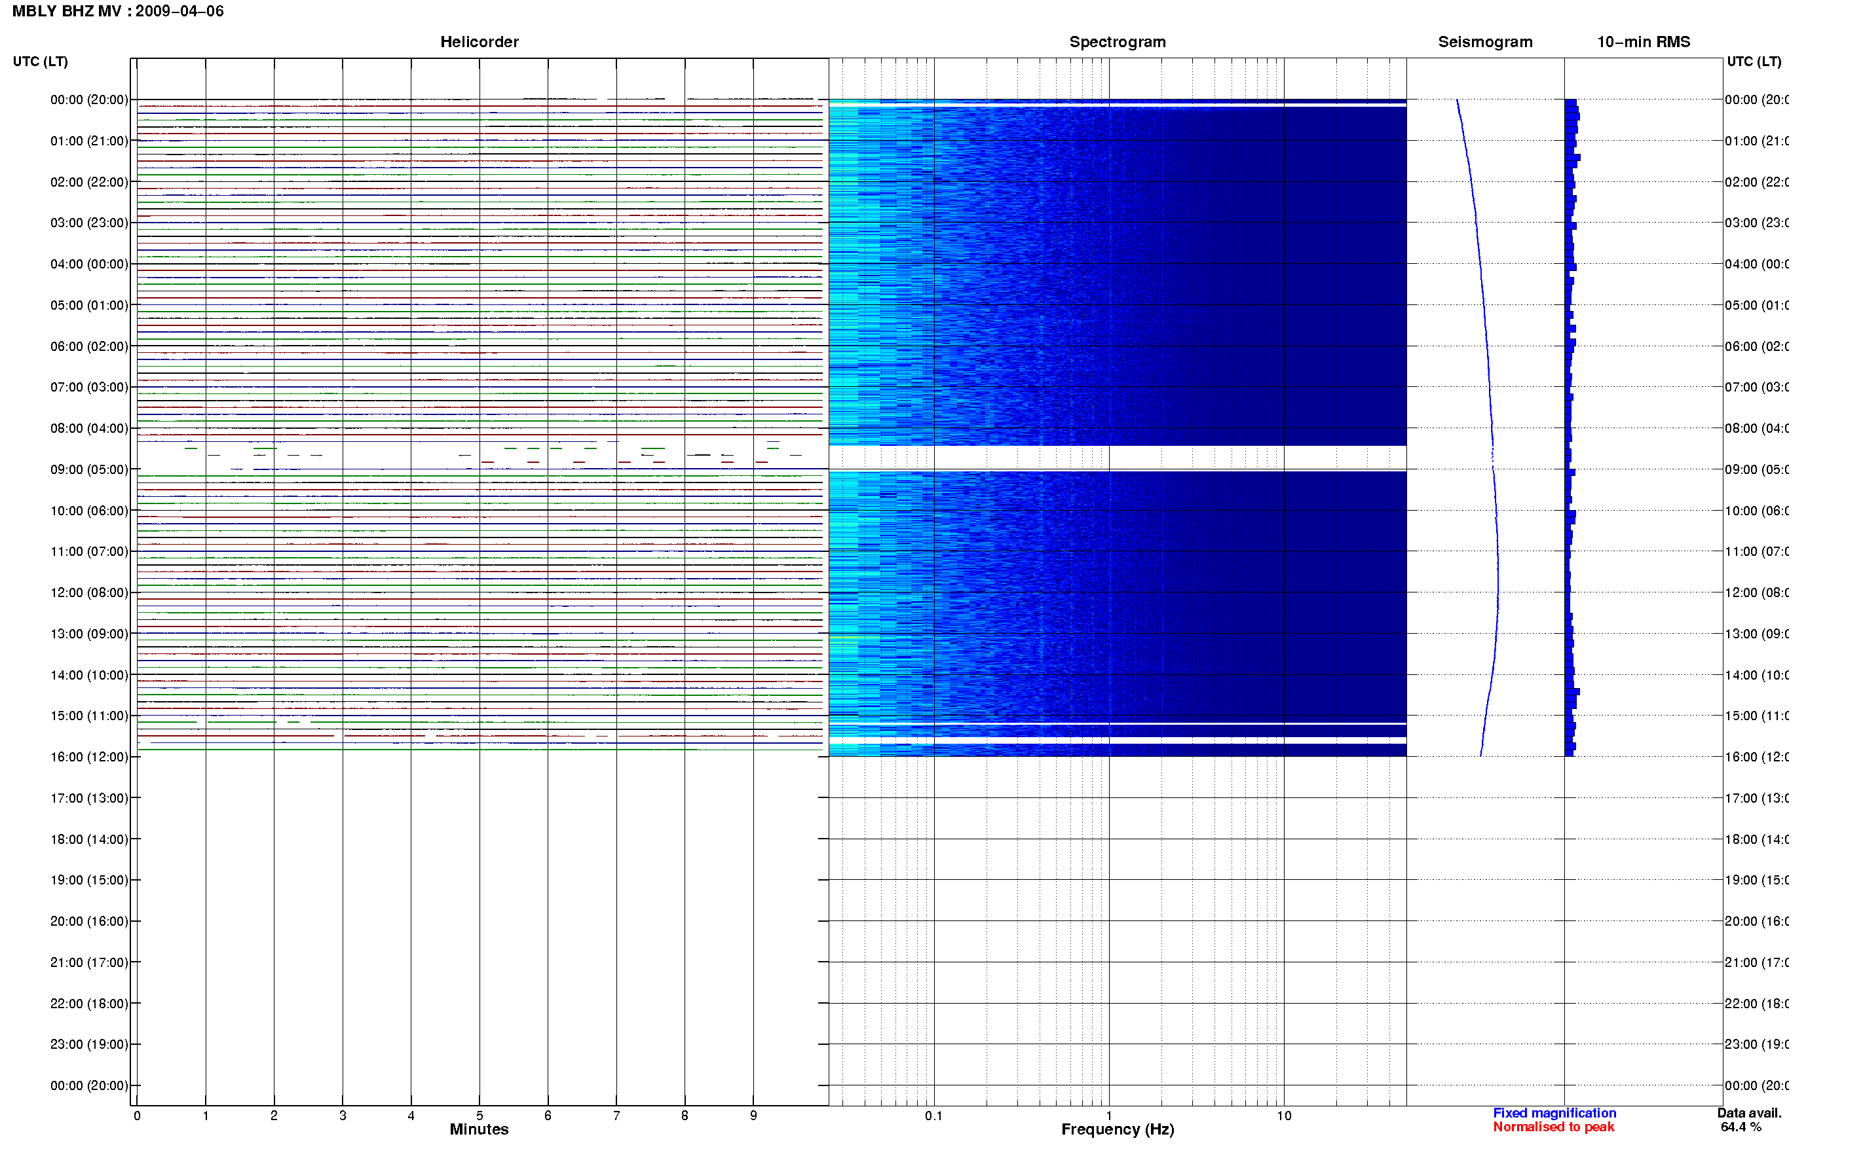The width and height of the screenshot is (1863, 1164).
Task: Click the left time label '05:00 (01:00)'
Action: tap(89, 306)
